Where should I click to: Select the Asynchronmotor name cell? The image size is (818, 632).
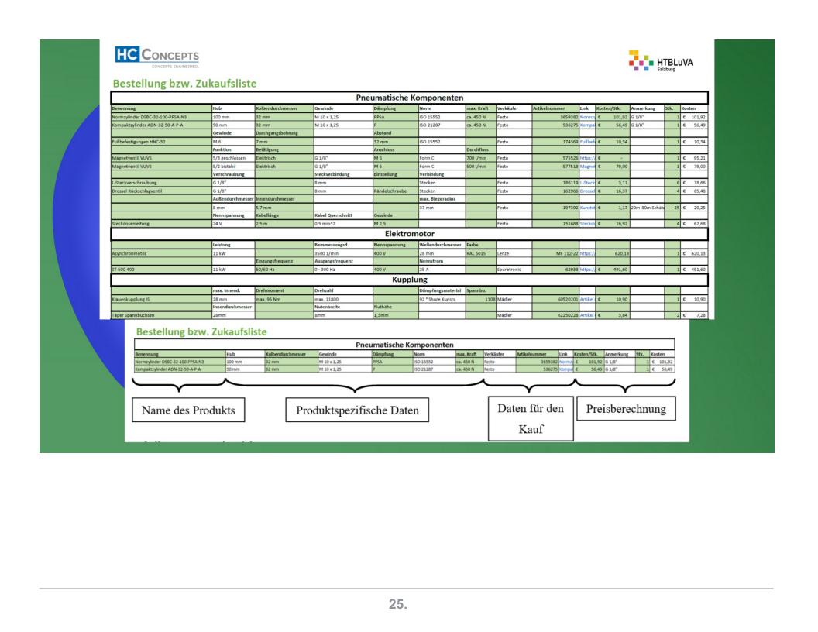click(x=160, y=253)
